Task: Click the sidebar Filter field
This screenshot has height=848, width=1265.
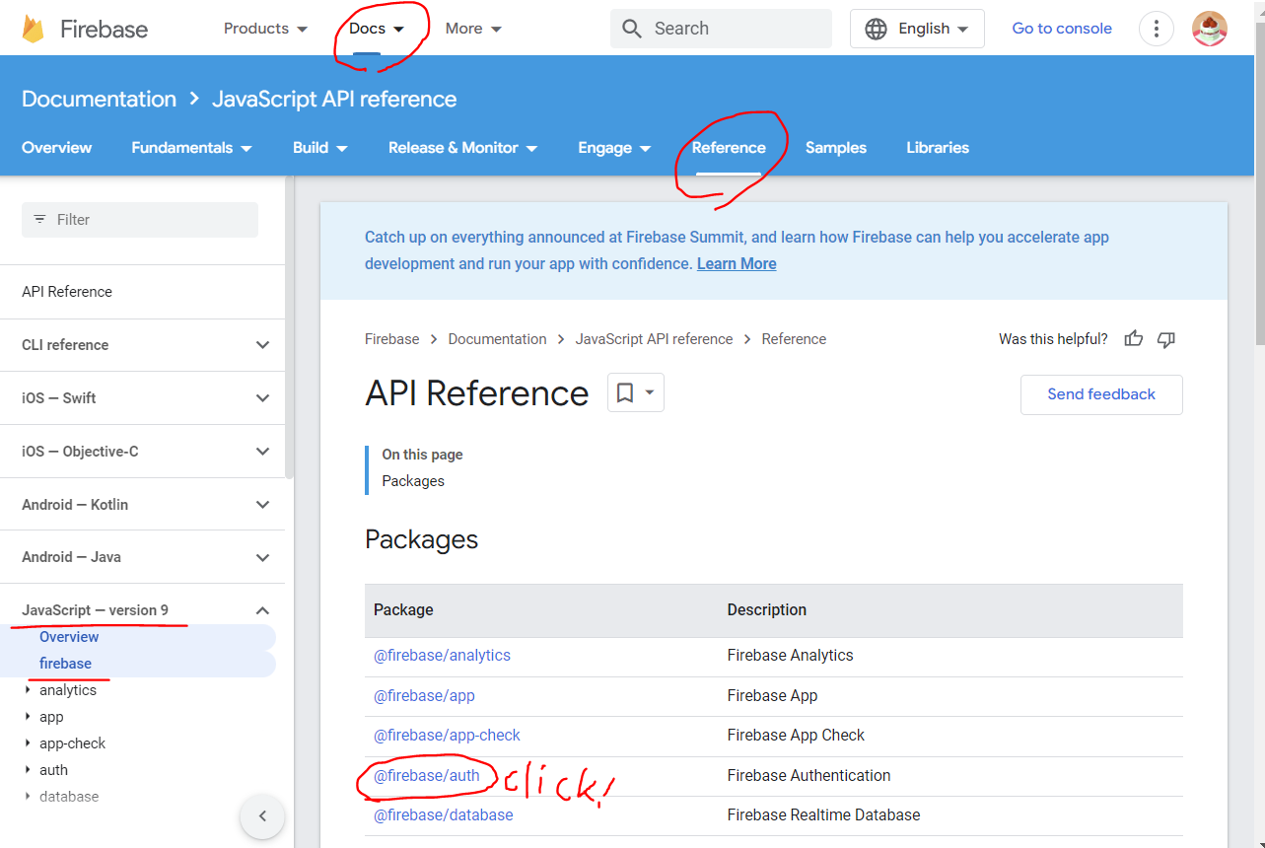Action: pos(140,220)
